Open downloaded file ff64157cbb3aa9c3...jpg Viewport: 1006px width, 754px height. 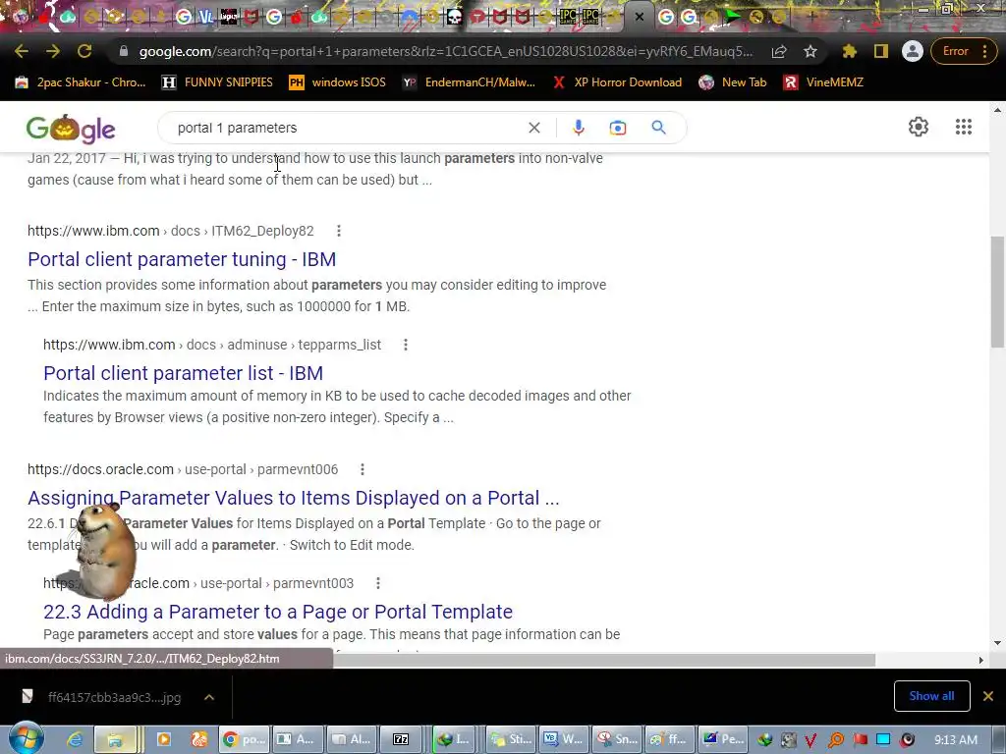102,697
